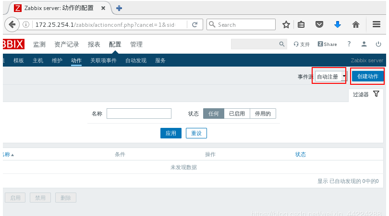Reload the page with the refresh icon
The width and height of the screenshot is (389, 216).
195,24
